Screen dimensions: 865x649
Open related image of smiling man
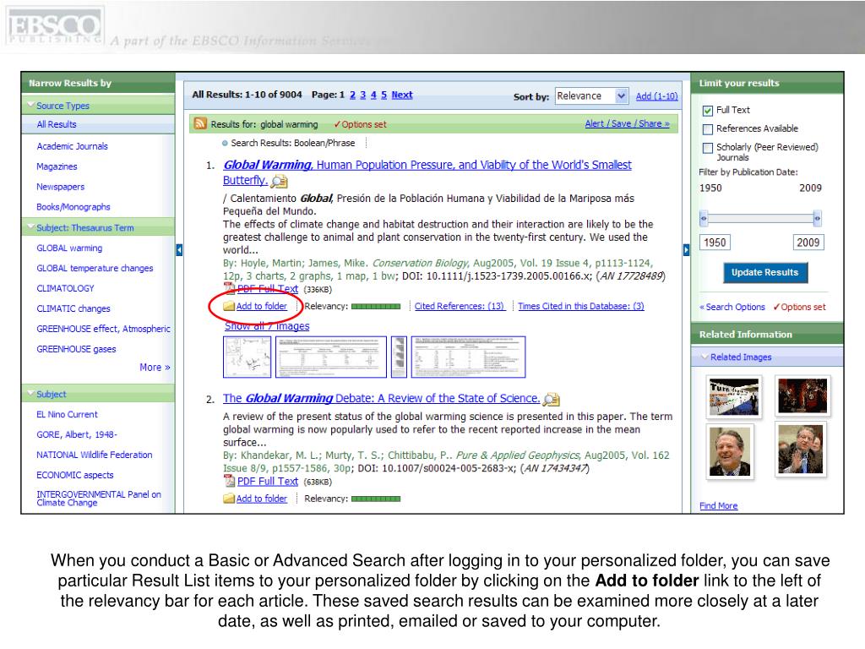pos(730,452)
